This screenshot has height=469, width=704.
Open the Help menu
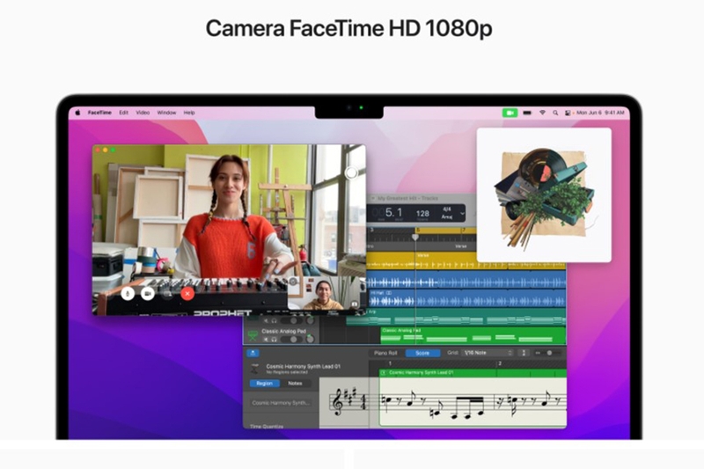tap(189, 113)
